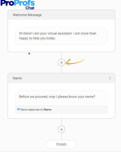Click the orange arrow annotation
This screenshot has width=121, height=152.
75,62
